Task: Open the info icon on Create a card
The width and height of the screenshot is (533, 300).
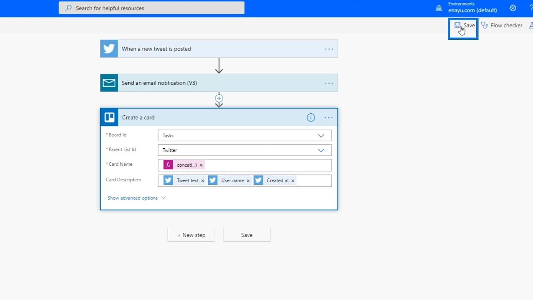Action: click(311, 117)
